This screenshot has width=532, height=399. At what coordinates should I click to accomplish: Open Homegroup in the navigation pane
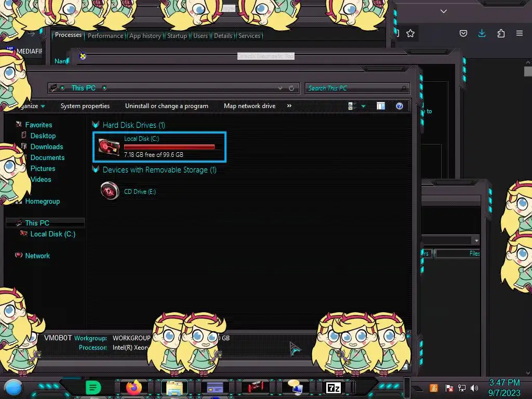pos(42,201)
